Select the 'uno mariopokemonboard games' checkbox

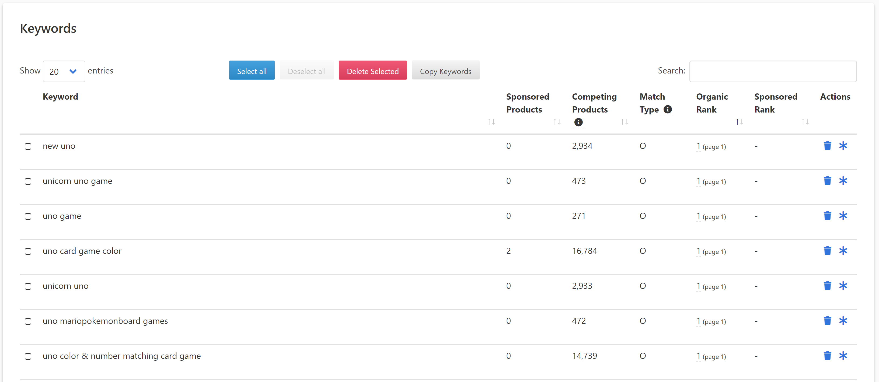pos(28,321)
